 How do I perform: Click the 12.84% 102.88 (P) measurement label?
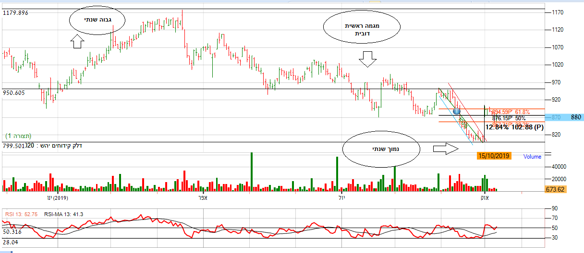[514, 127]
